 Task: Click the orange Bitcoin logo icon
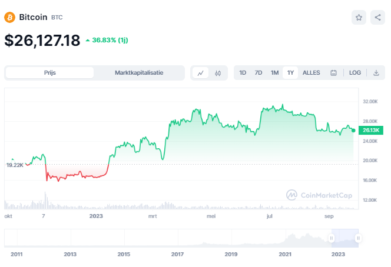tap(10, 17)
